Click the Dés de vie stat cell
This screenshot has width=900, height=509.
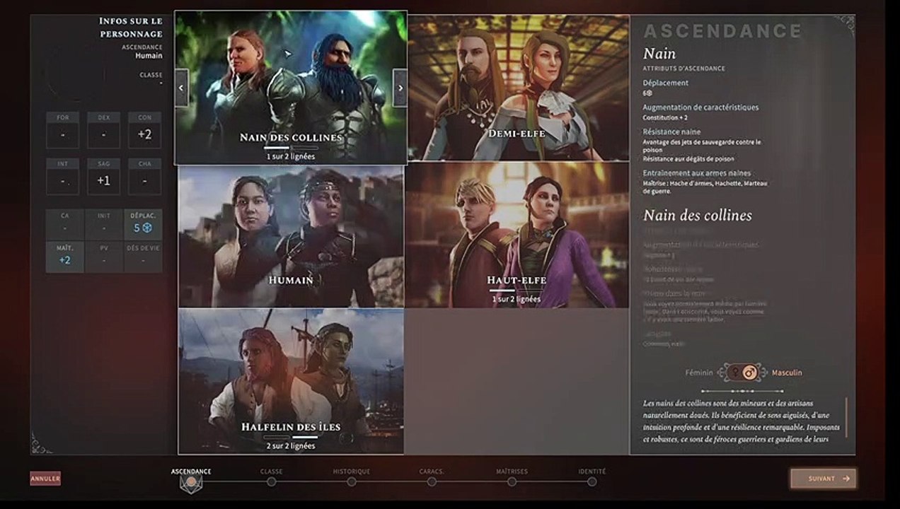point(143,257)
